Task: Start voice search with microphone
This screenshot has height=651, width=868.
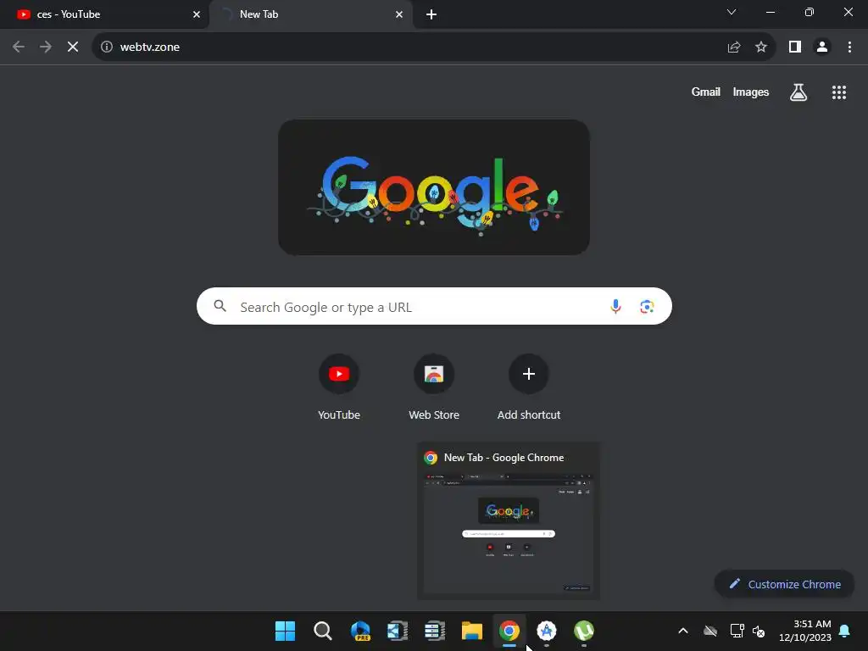Action: (x=615, y=306)
